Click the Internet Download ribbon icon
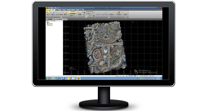This screenshot has width=208, height=111. [60, 12]
